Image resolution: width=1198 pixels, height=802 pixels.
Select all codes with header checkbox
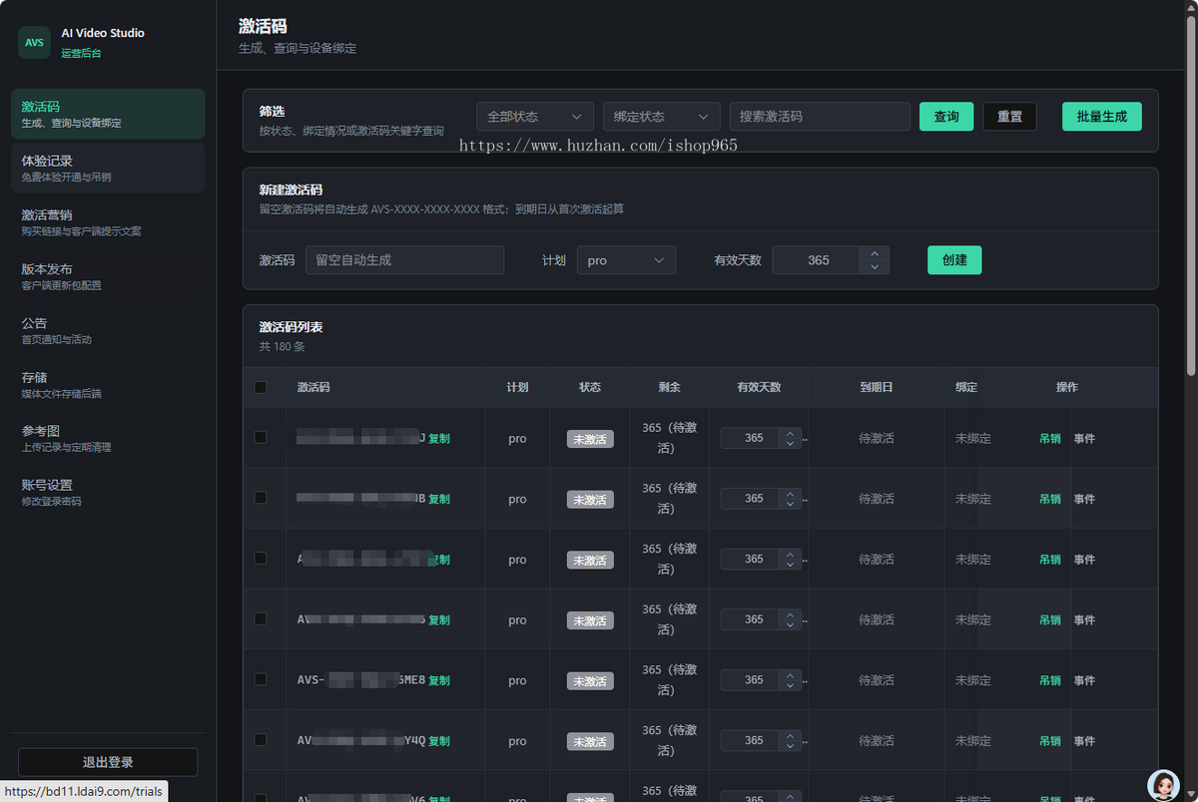(x=261, y=387)
